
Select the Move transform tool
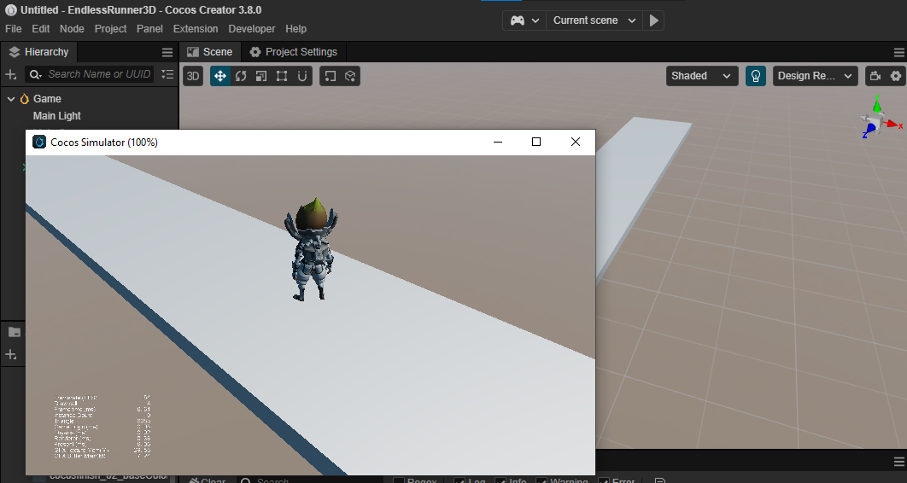tap(219, 76)
